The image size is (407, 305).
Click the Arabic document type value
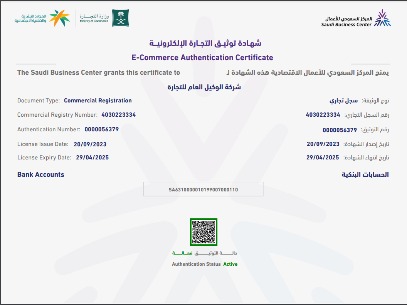[x=343, y=101]
